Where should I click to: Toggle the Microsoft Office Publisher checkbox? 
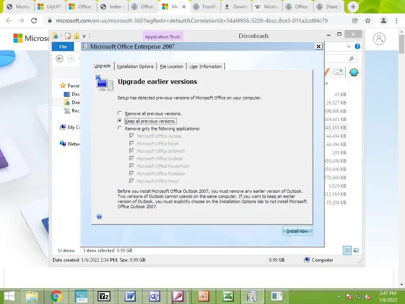coord(132,173)
